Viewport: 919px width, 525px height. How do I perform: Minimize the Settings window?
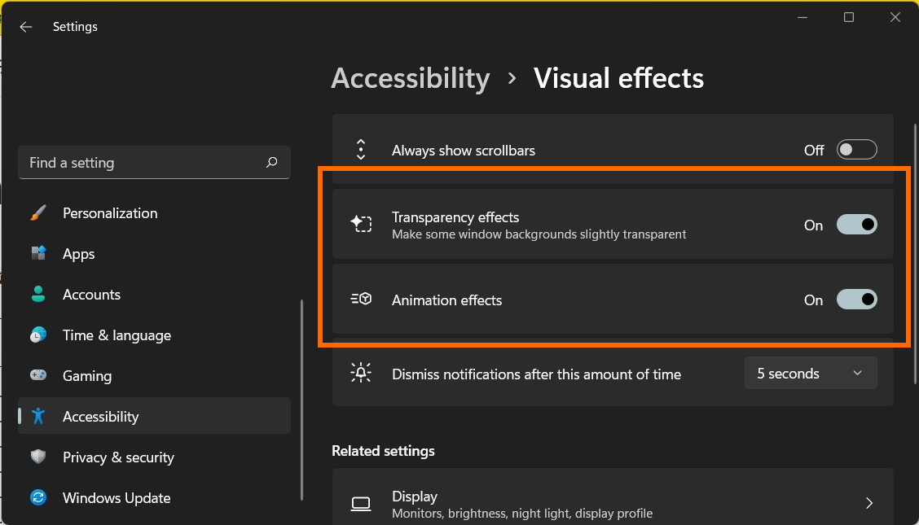(802, 18)
